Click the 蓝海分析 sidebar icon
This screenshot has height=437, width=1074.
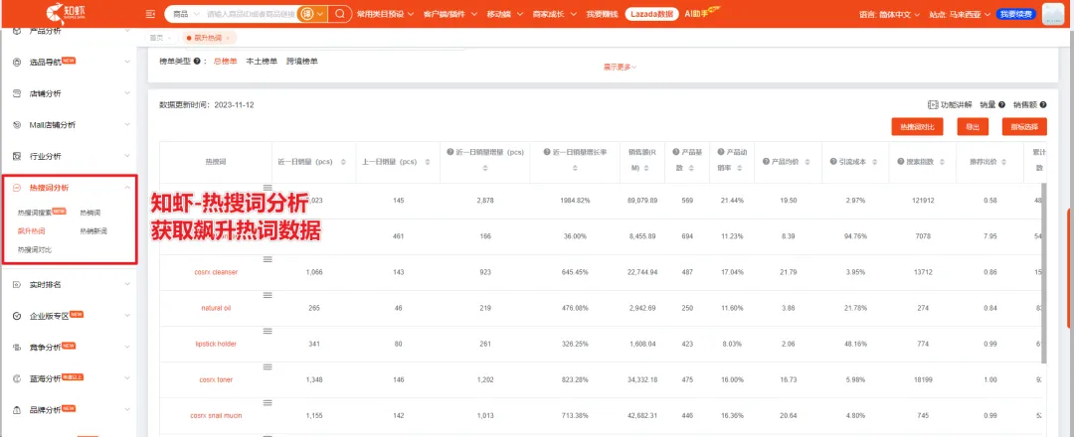click(17, 378)
